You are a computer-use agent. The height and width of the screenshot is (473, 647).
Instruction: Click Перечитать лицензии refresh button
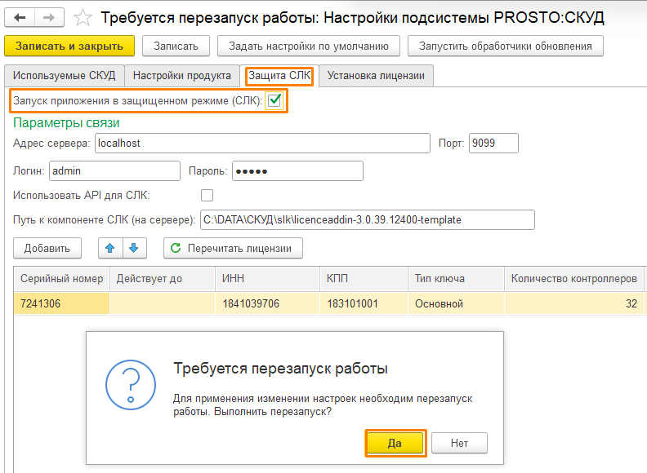233,248
